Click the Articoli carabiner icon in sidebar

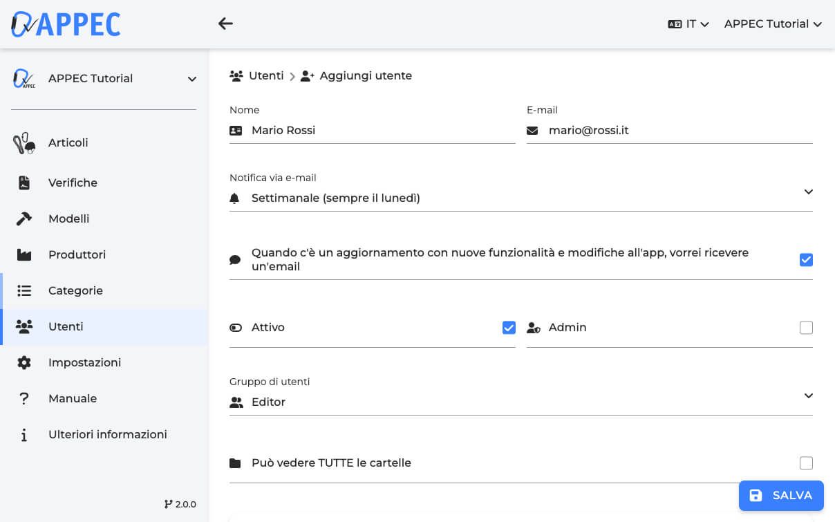(24, 143)
